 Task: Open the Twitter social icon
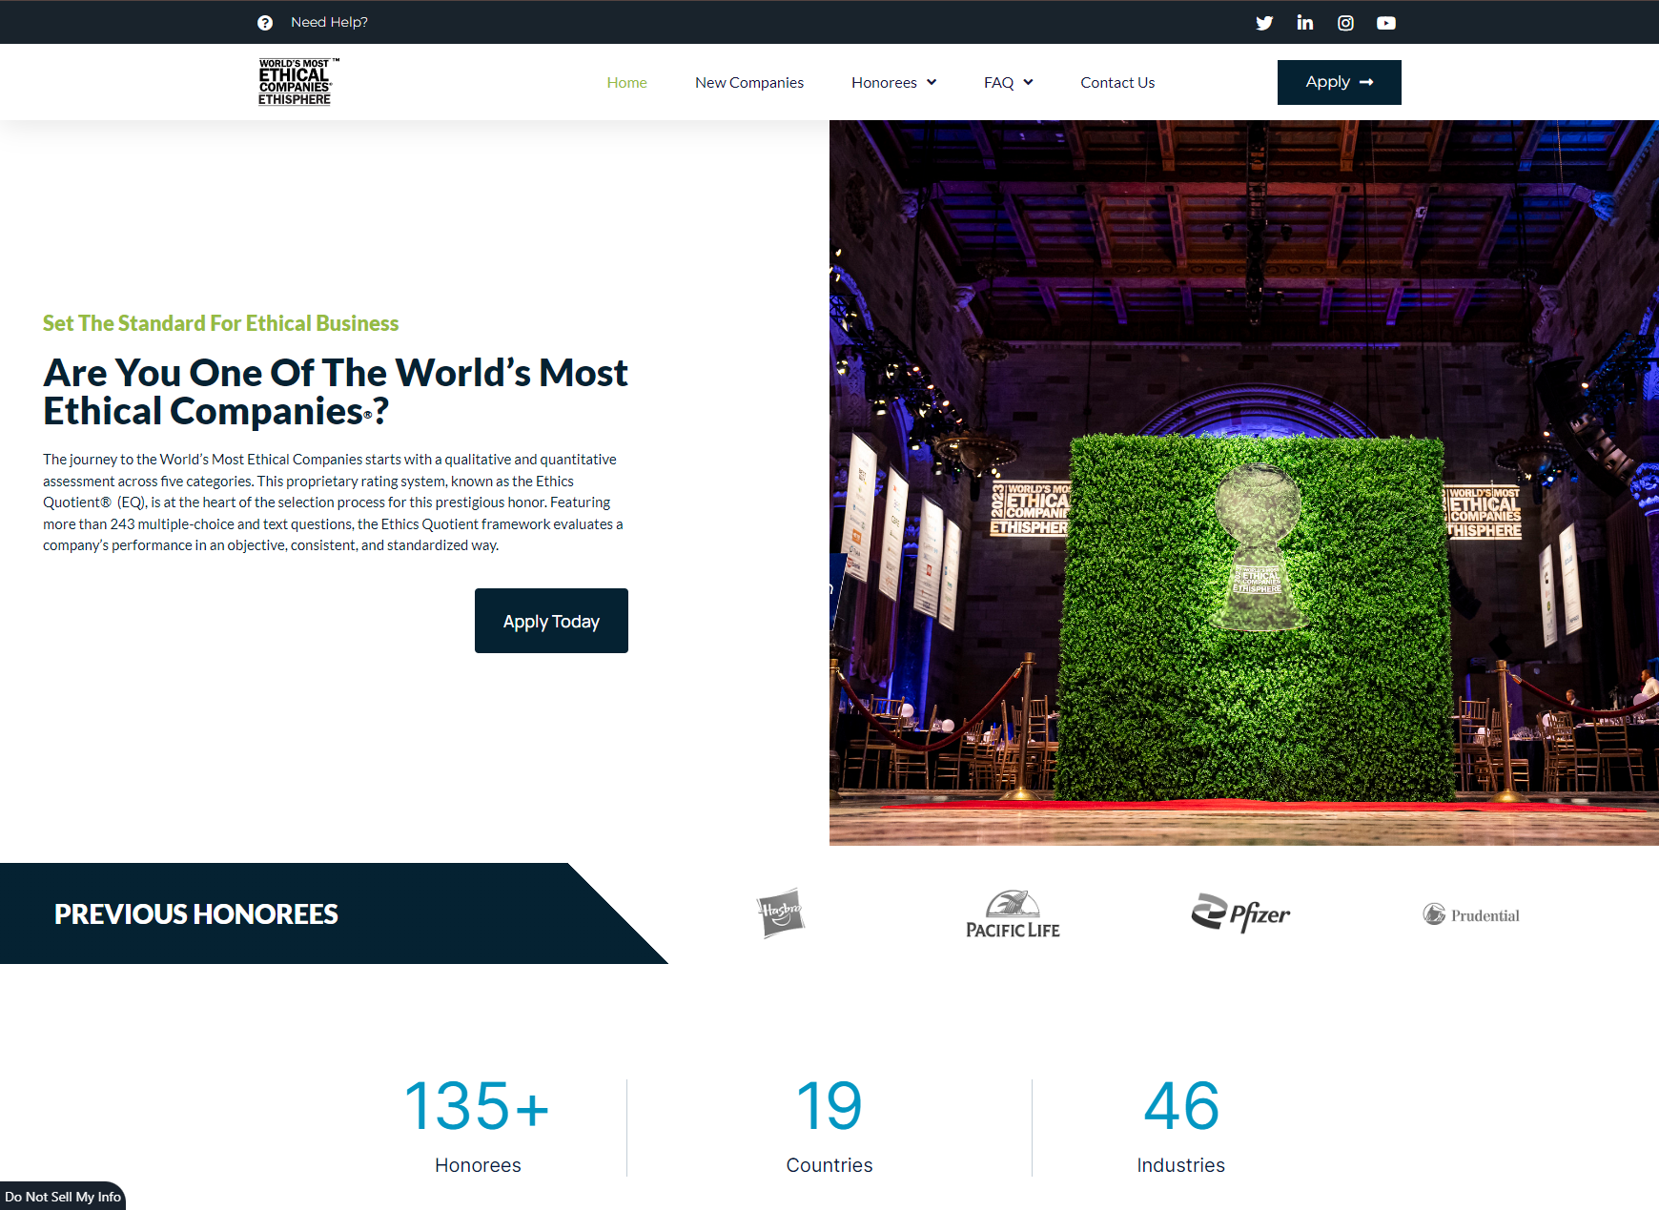pos(1264,23)
